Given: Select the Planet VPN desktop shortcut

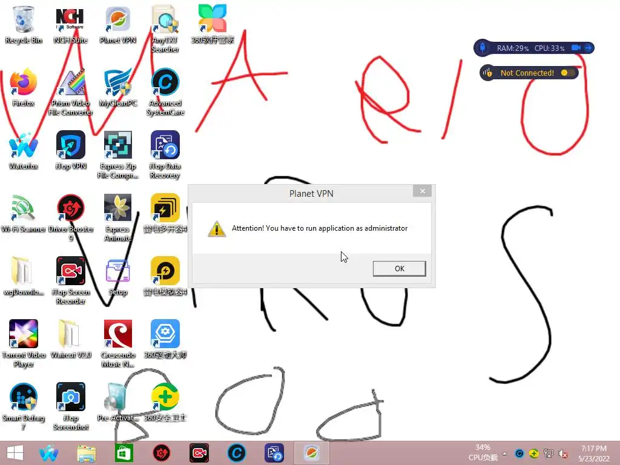Looking at the screenshot, I should [x=117, y=24].
